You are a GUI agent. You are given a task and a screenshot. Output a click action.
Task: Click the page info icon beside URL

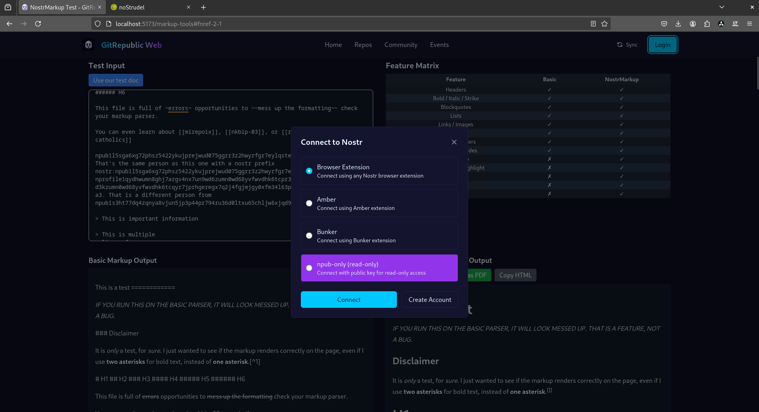(x=109, y=24)
